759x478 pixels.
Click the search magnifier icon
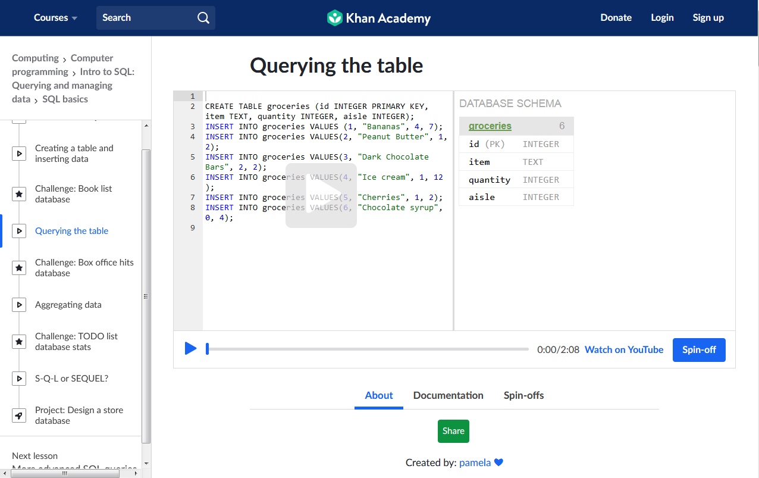[x=203, y=18]
